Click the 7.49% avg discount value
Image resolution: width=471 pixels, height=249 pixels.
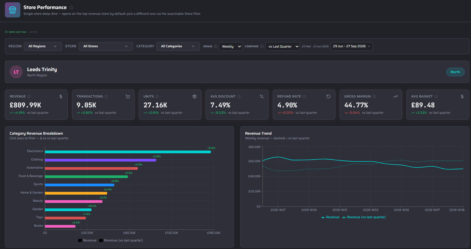221,105
